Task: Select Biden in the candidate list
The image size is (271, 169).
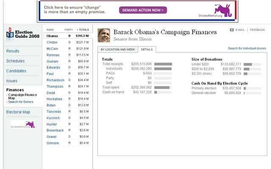Action: 51,105
